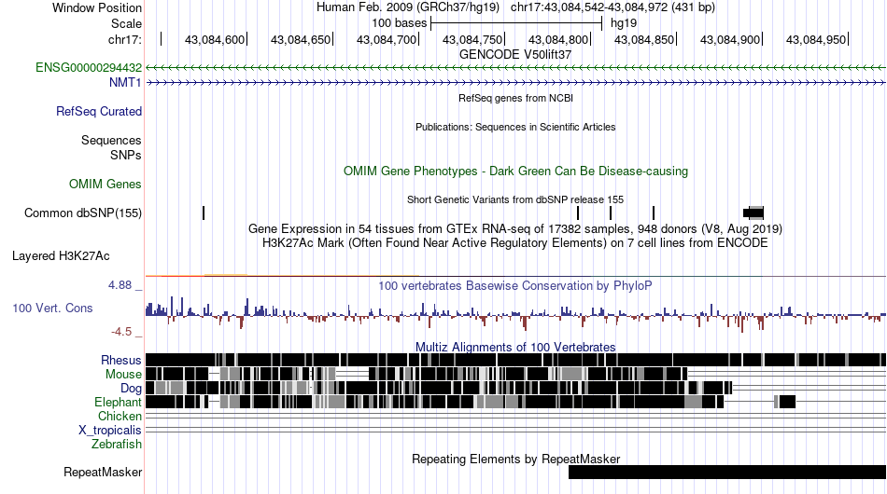The height and width of the screenshot is (494, 887).
Task: Click the RepeatMasker track label
Action: click(x=103, y=472)
